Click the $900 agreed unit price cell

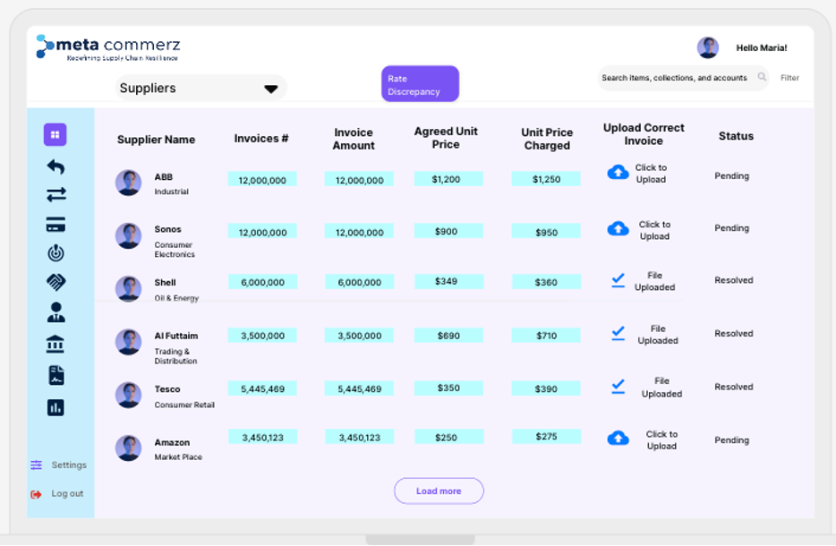448,232
